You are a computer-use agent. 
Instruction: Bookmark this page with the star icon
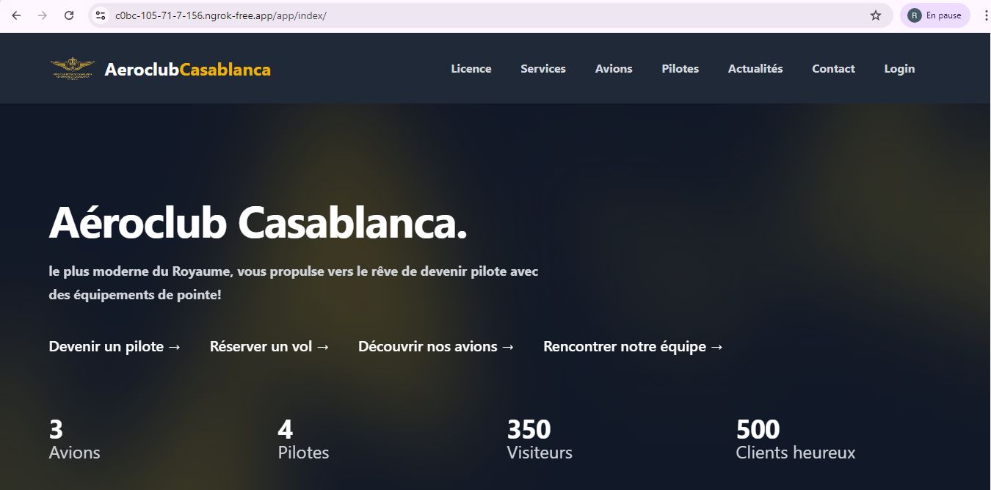coord(876,15)
